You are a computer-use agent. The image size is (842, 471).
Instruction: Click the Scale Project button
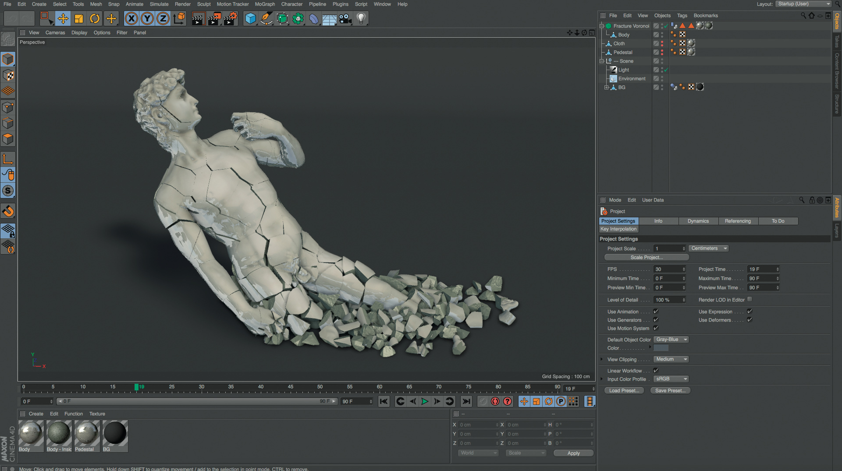(647, 258)
